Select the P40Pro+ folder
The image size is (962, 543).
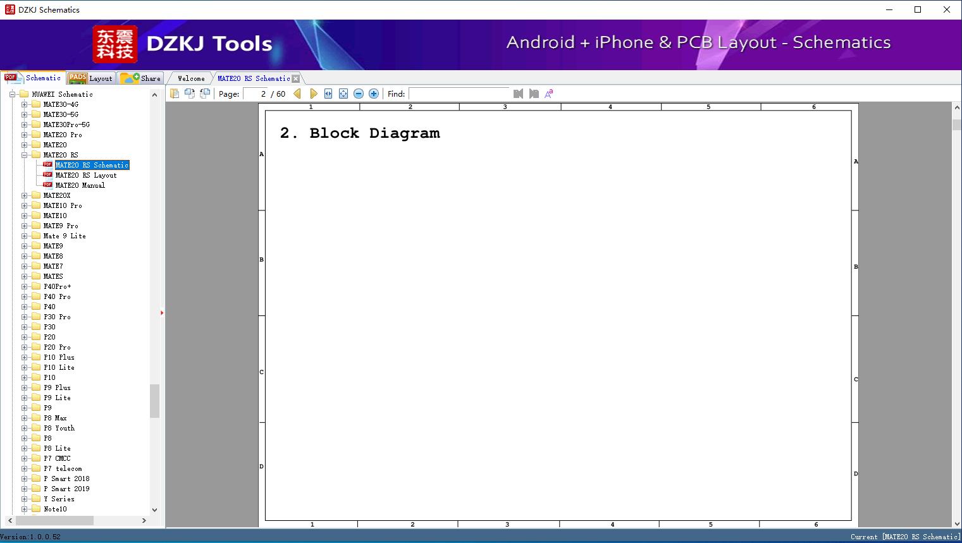coord(57,286)
